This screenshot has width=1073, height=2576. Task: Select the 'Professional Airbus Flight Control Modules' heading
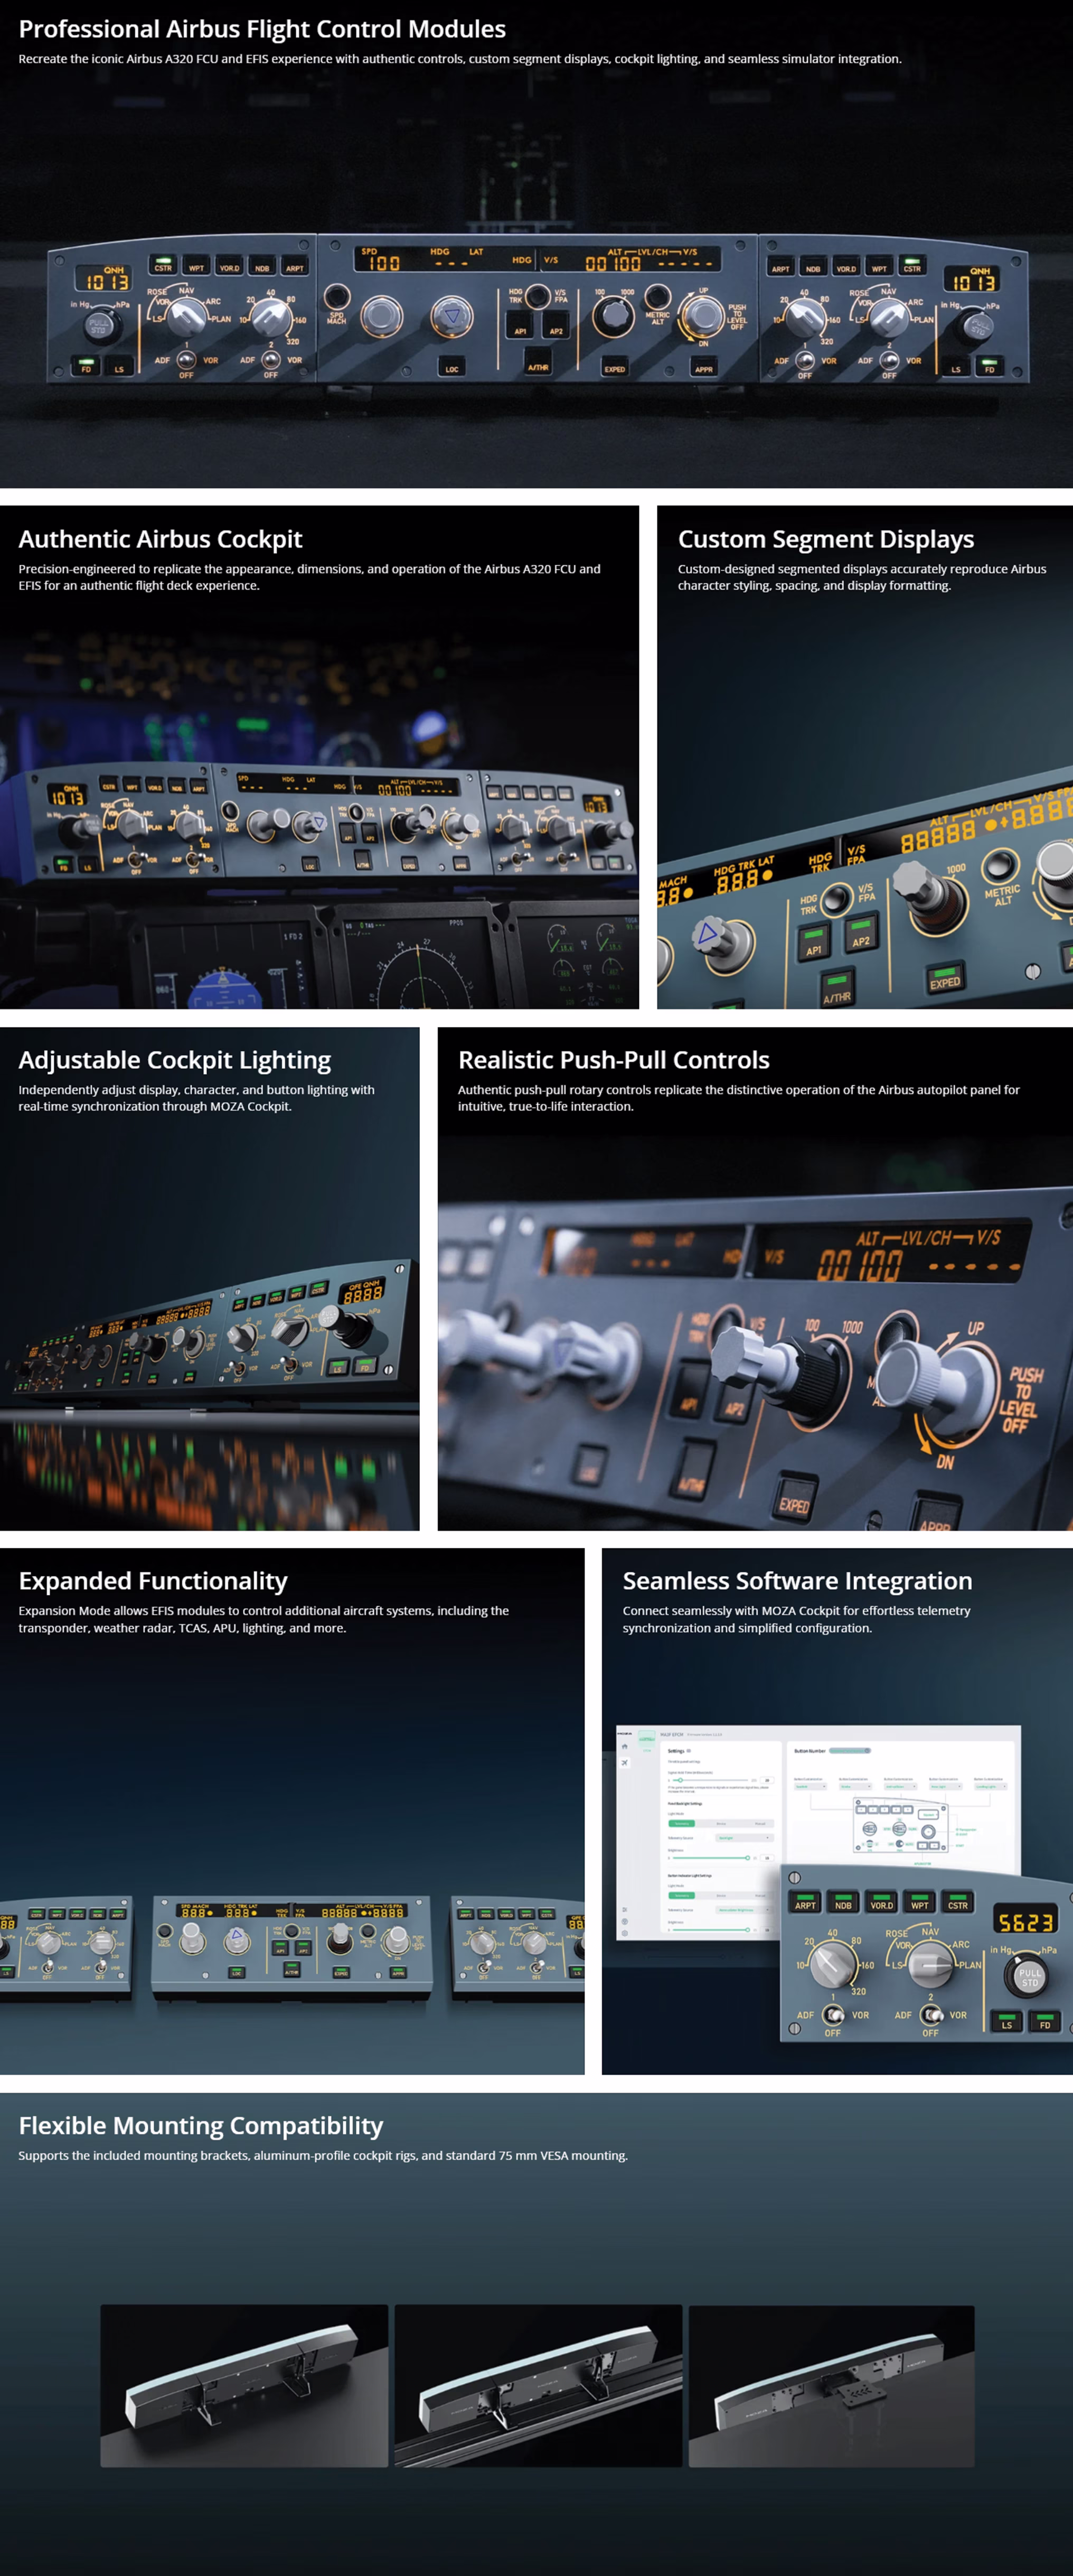pyautogui.click(x=262, y=29)
